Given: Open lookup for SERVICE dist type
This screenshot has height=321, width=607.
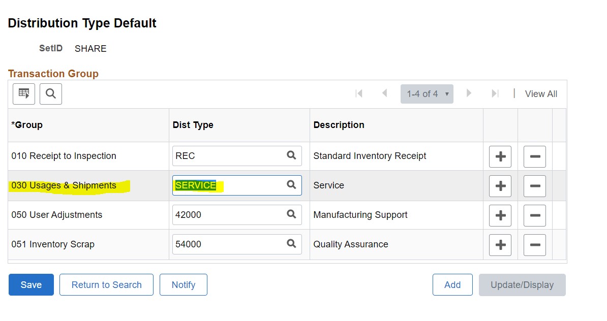Looking at the screenshot, I should point(291,185).
